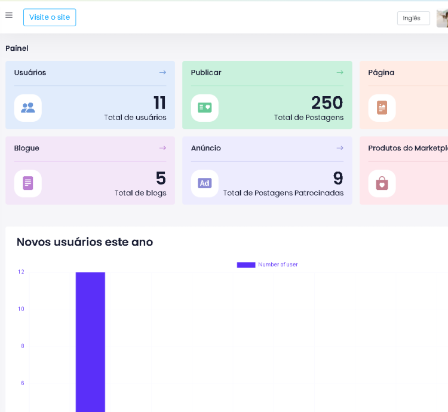Follow the Blogue card arrow
Viewport: 448px width, 412px height.
pyautogui.click(x=162, y=147)
